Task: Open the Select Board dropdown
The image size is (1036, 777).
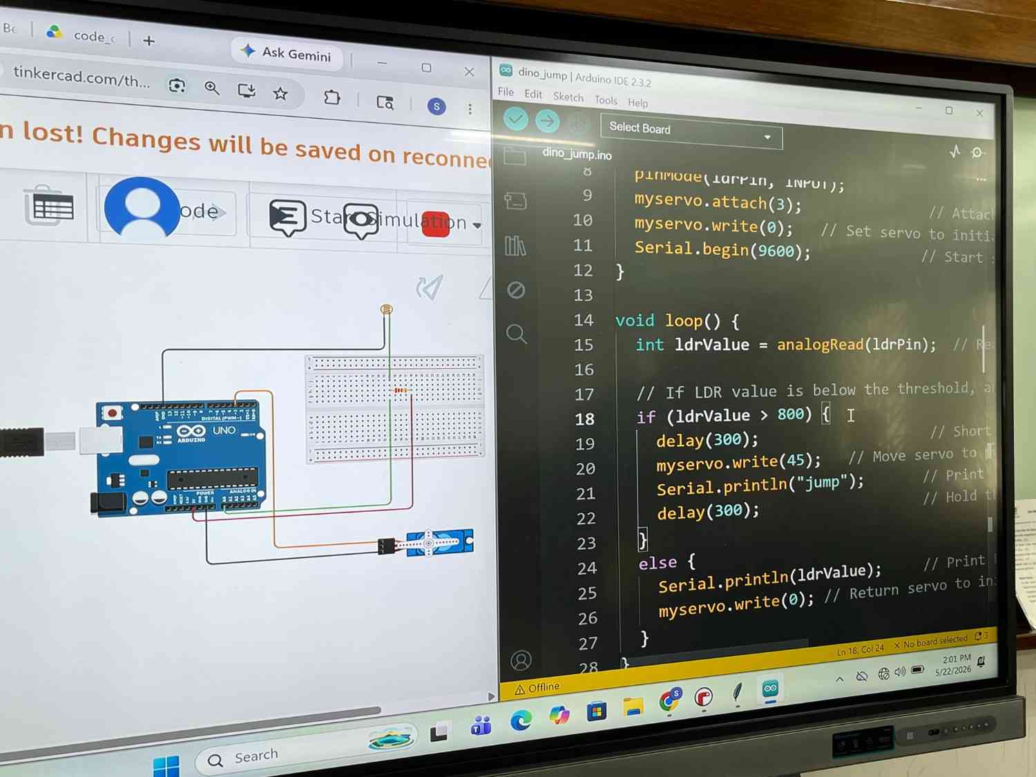Action: click(691, 131)
